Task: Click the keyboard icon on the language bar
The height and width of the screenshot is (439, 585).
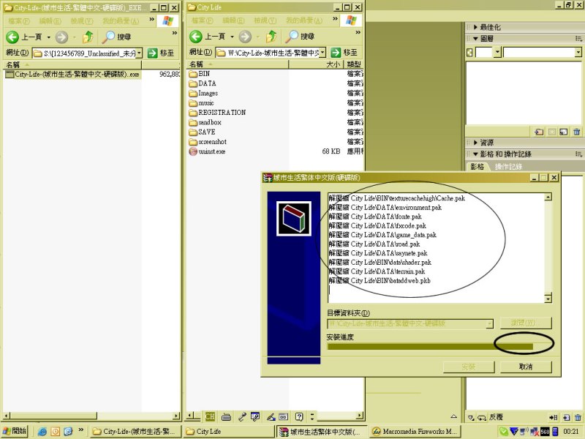Action: pos(226,416)
